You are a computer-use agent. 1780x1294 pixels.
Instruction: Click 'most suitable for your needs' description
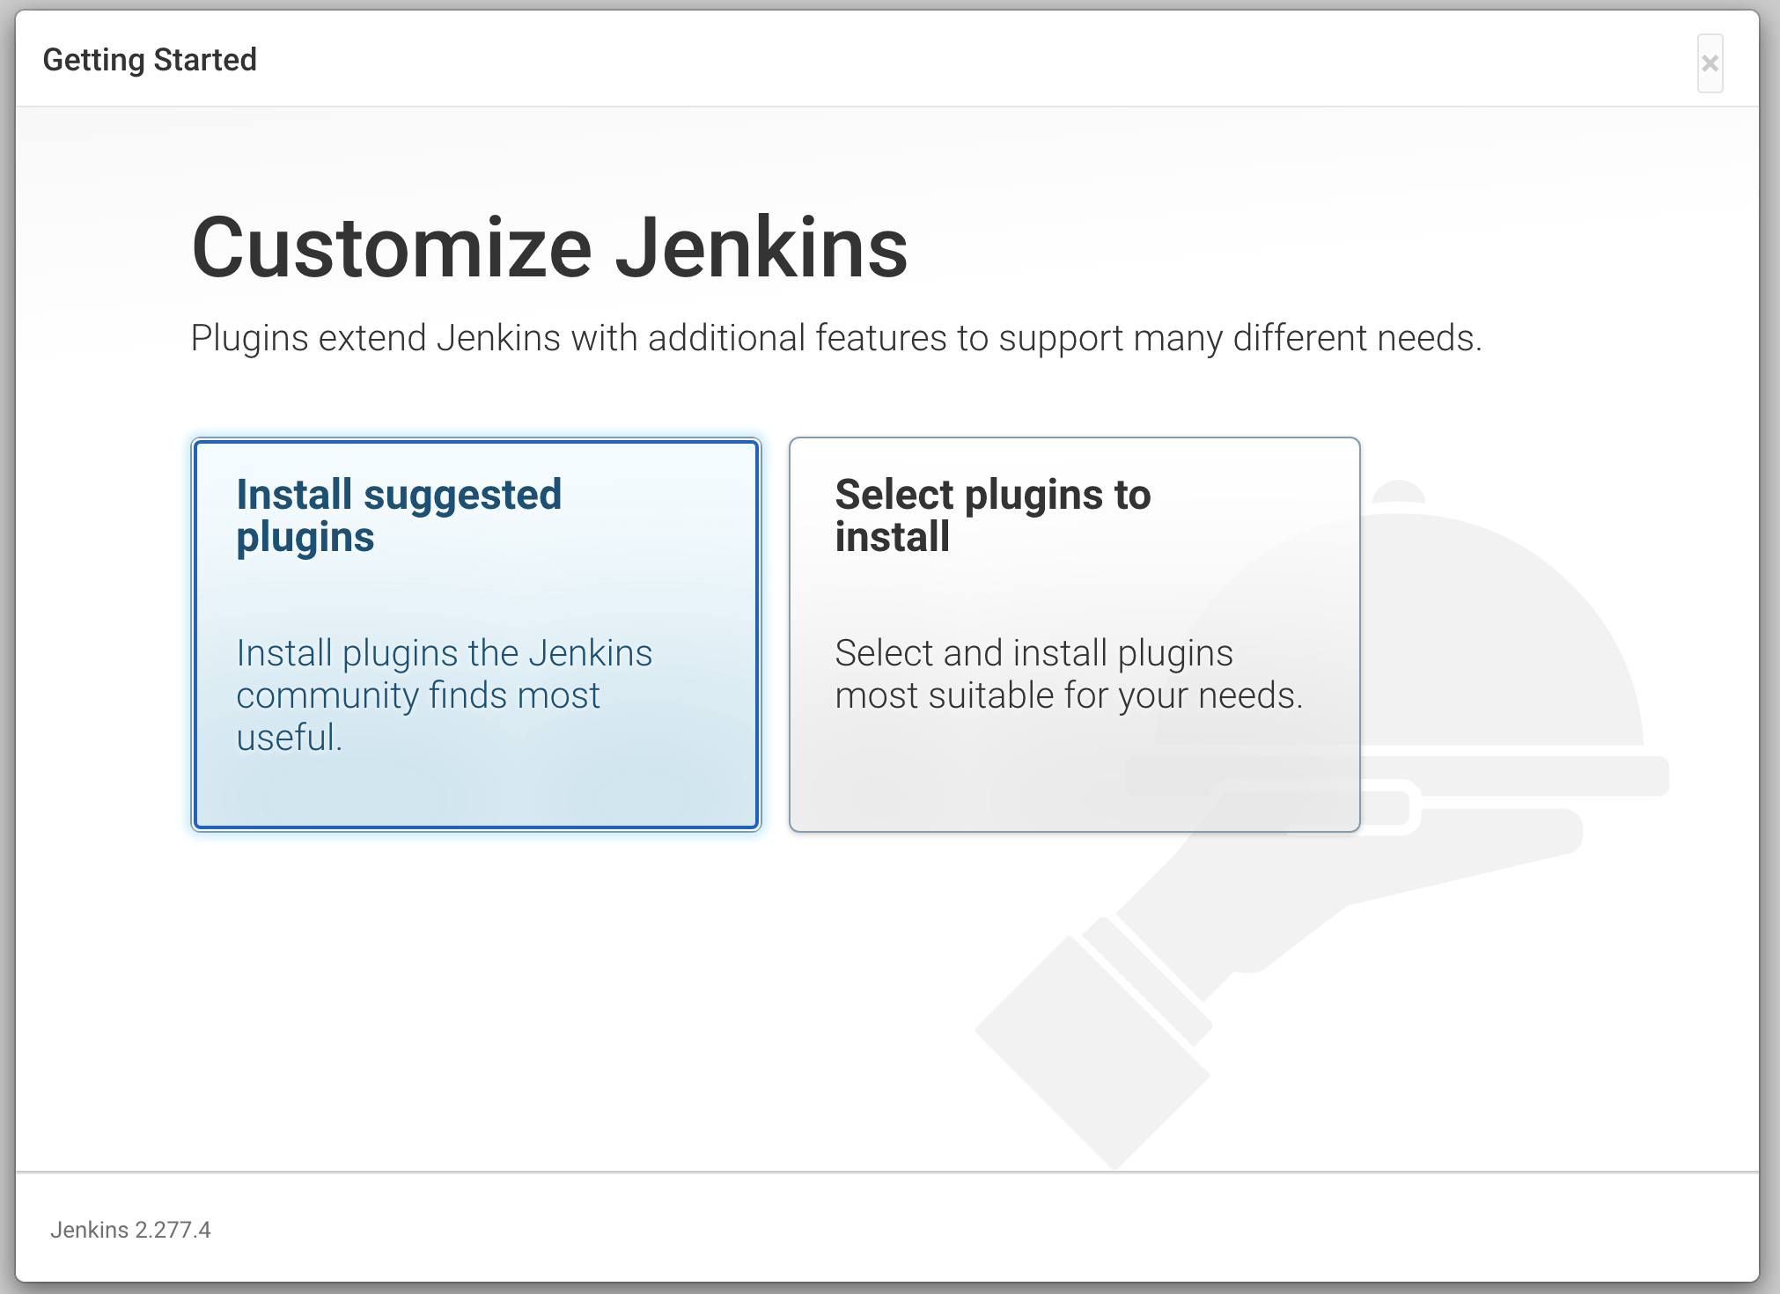[1068, 695]
